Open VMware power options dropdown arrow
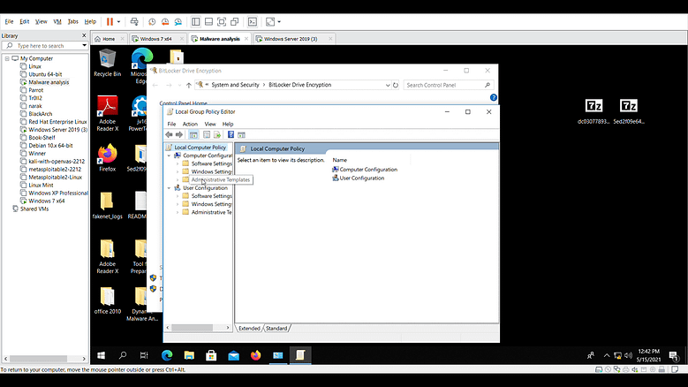This screenshot has width=688, height=387. (x=118, y=21)
